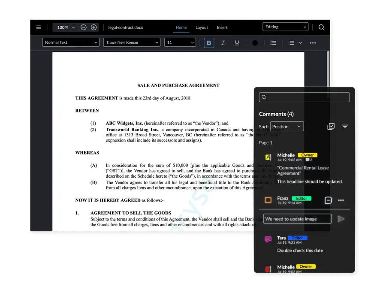
Task: Select Tara's magenta comment annotation icon
Action: [x=268, y=239]
